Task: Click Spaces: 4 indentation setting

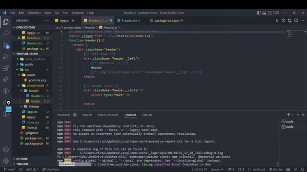Action: point(217,169)
